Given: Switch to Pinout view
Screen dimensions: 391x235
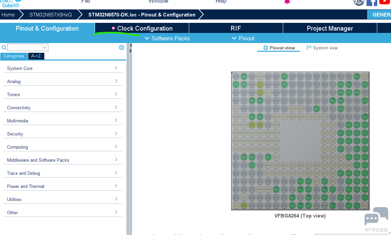Looking at the screenshot, I should point(279,48).
